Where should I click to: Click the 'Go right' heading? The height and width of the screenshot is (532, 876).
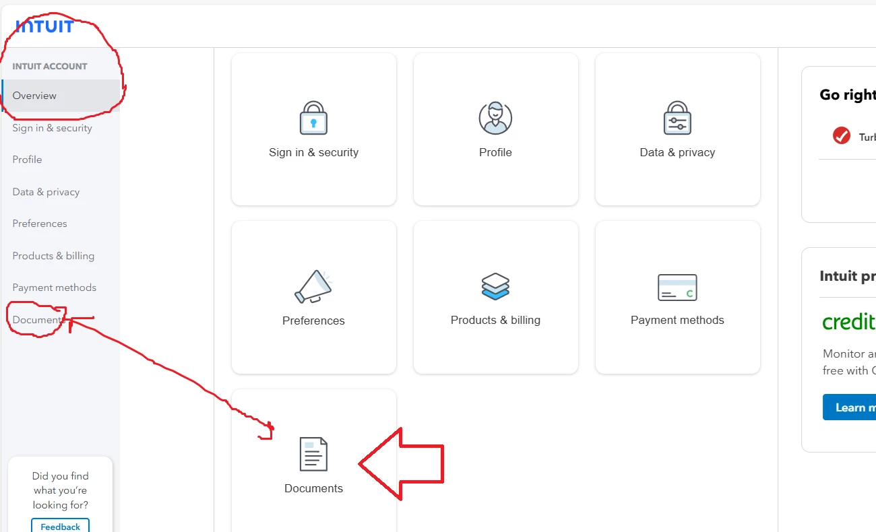click(x=848, y=95)
